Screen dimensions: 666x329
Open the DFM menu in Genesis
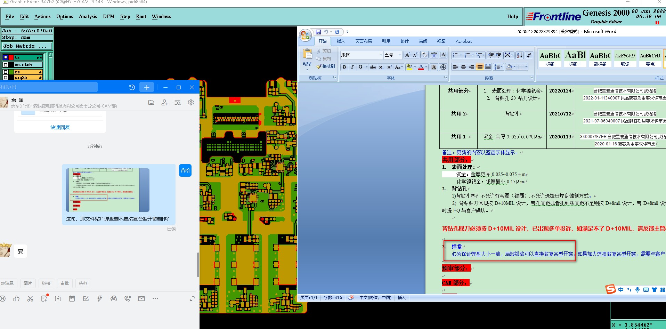coord(109,16)
